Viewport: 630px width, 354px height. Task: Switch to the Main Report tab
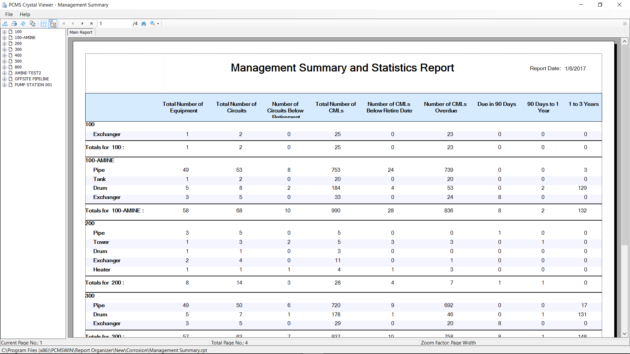click(81, 32)
